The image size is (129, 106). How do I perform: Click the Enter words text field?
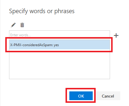(59, 35)
